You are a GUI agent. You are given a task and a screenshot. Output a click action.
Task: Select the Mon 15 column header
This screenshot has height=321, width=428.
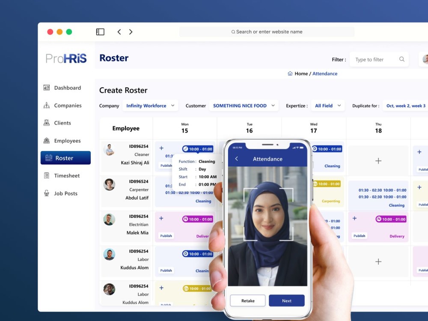pos(185,128)
